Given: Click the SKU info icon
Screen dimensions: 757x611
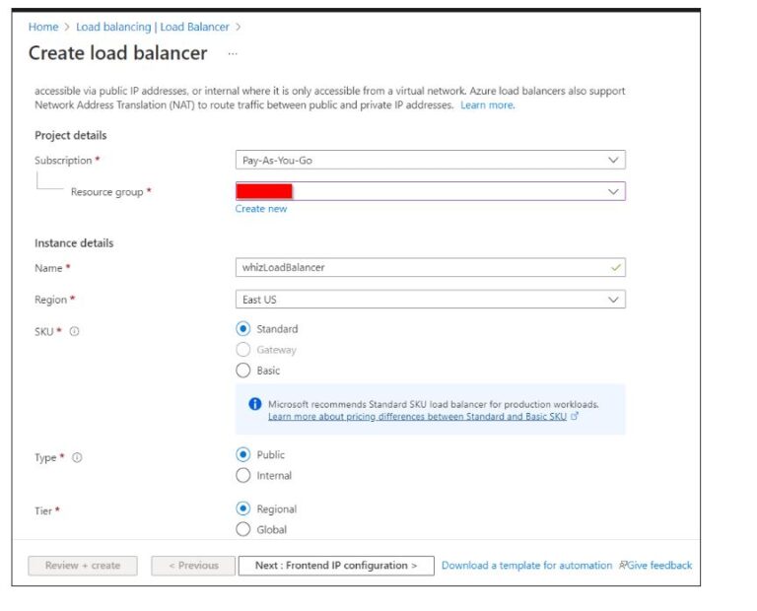Looking at the screenshot, I should click(x=75, y=331).
